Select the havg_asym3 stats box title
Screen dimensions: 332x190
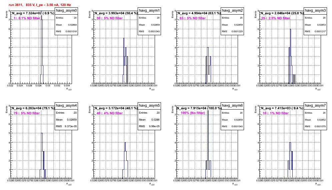tap(315, 11)
